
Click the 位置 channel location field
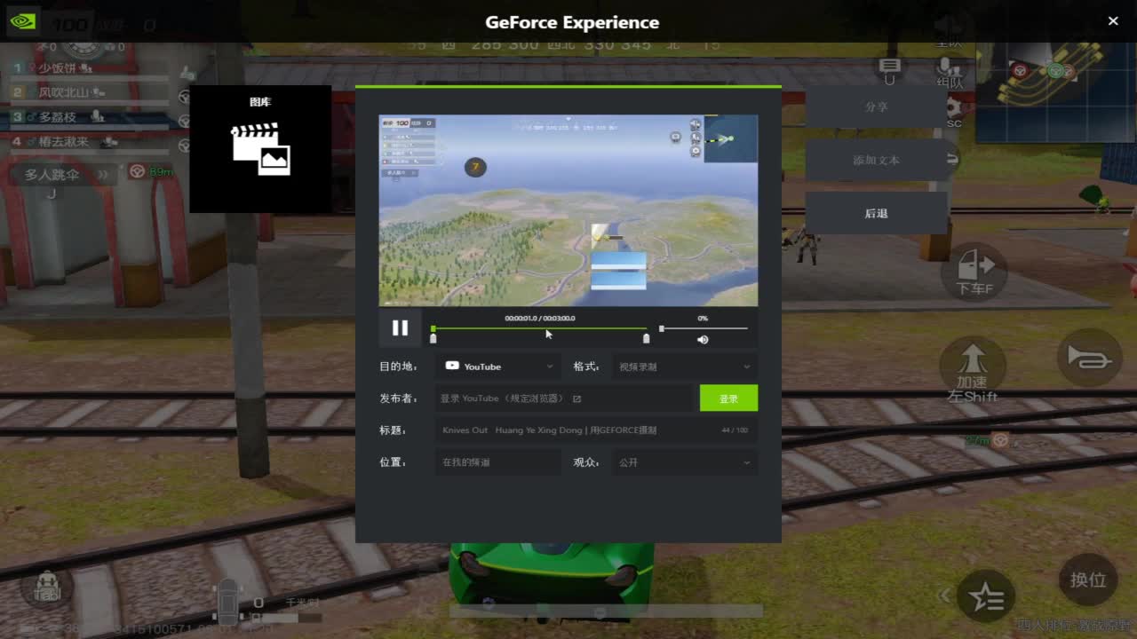pyautogui.click(x=498, y=462)
